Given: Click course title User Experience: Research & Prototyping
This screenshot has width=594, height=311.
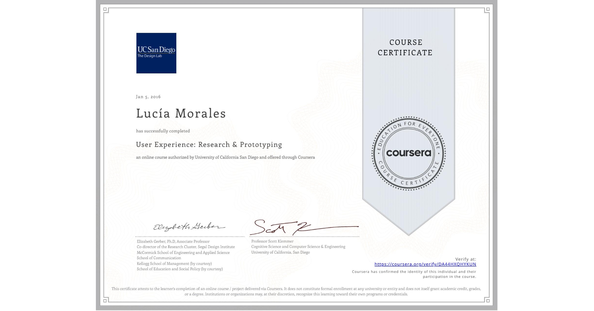Looking at the screenshot, I should 209,144.
